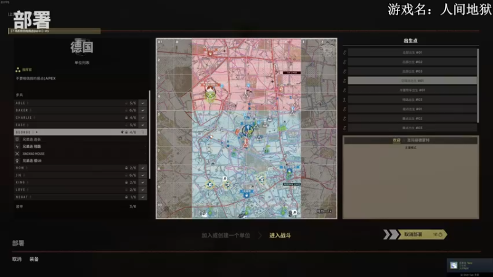Choose spawn point 总部出生 #03
Image resolution: width=493 pixels, height=277 pixels.
(x=412, y=71)
